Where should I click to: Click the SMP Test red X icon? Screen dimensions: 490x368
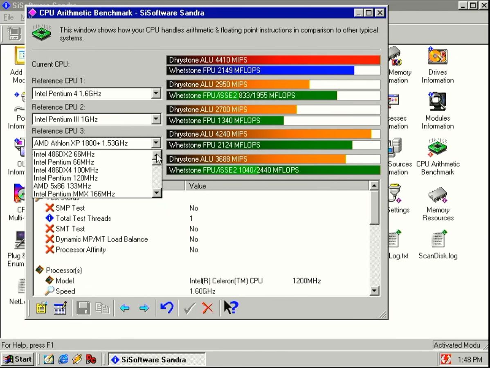(x=49, y=208)
